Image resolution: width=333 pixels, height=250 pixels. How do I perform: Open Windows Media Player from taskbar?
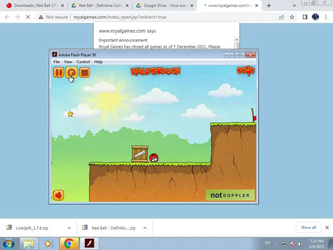(48, 243)
